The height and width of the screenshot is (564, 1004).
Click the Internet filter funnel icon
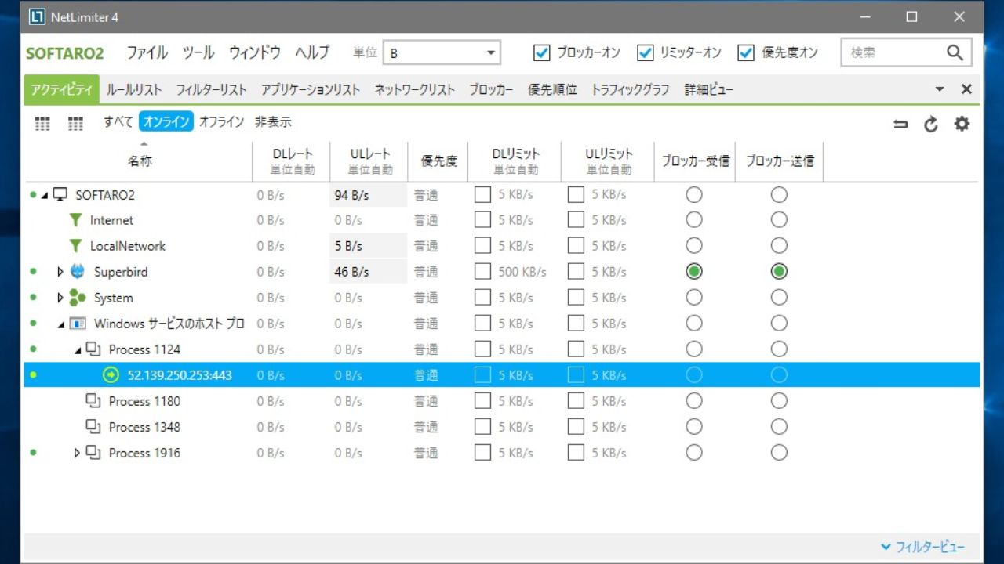click(x=75, y=220)
